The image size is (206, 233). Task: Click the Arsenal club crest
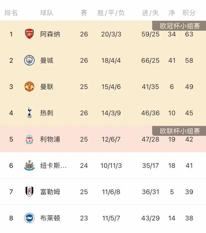point(29,34)
